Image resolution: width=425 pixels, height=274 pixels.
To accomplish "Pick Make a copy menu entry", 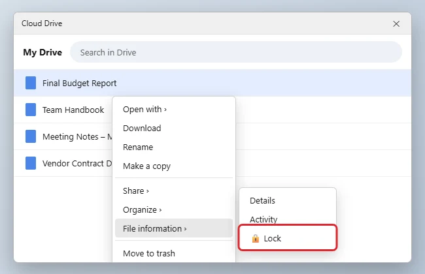I will [x=174, y=166].
